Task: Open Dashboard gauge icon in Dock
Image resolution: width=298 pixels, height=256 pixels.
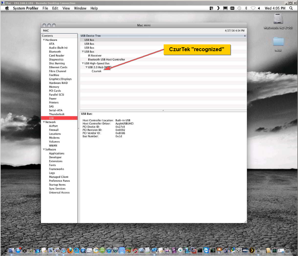Action: 24,250
